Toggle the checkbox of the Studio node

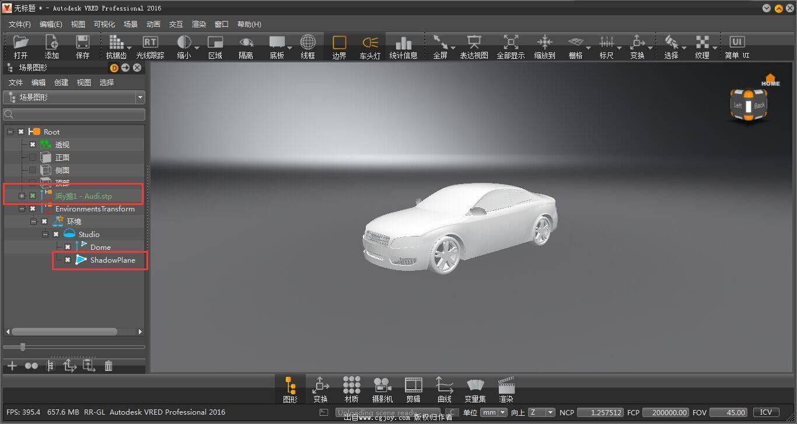click(56, 234)
